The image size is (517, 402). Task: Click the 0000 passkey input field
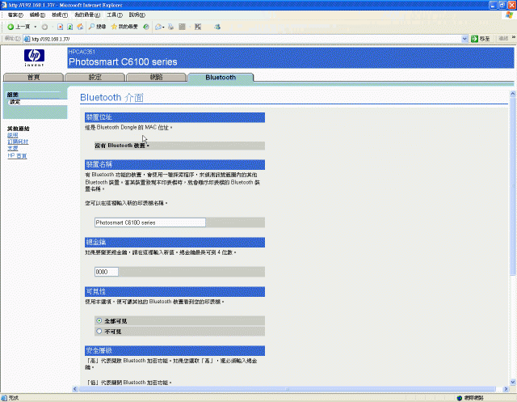pos(106,272)
